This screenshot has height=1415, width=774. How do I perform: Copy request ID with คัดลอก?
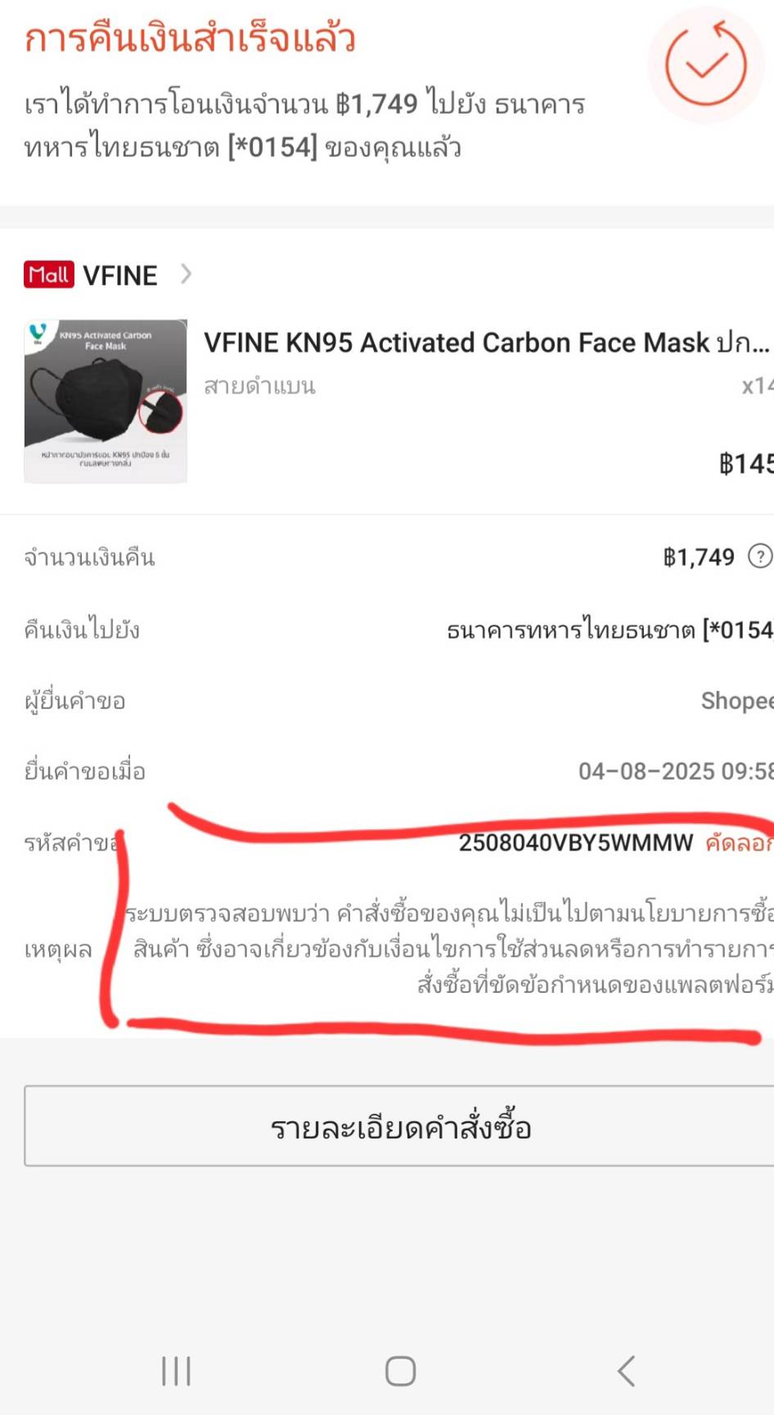pos(739,843)
